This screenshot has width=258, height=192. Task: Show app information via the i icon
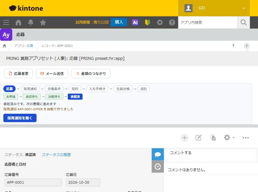click(246, 46)
